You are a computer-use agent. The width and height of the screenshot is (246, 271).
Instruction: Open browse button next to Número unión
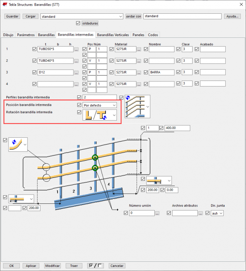pyautogui.click(x=157, y=213)
